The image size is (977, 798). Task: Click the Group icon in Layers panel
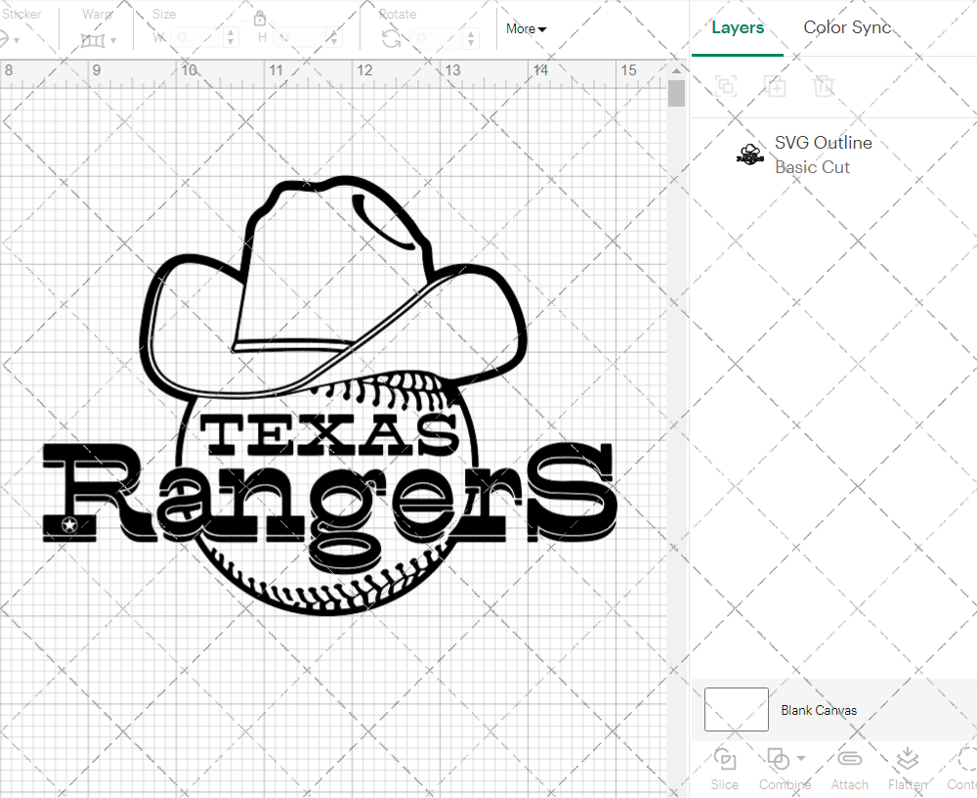pos(726,86)
